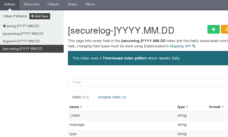
Task: Click the _index field name cell
Action: pos(75,115)
